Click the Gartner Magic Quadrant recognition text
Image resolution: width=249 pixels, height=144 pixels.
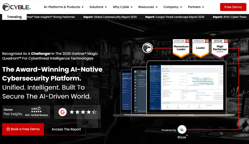tap(50, 56)
